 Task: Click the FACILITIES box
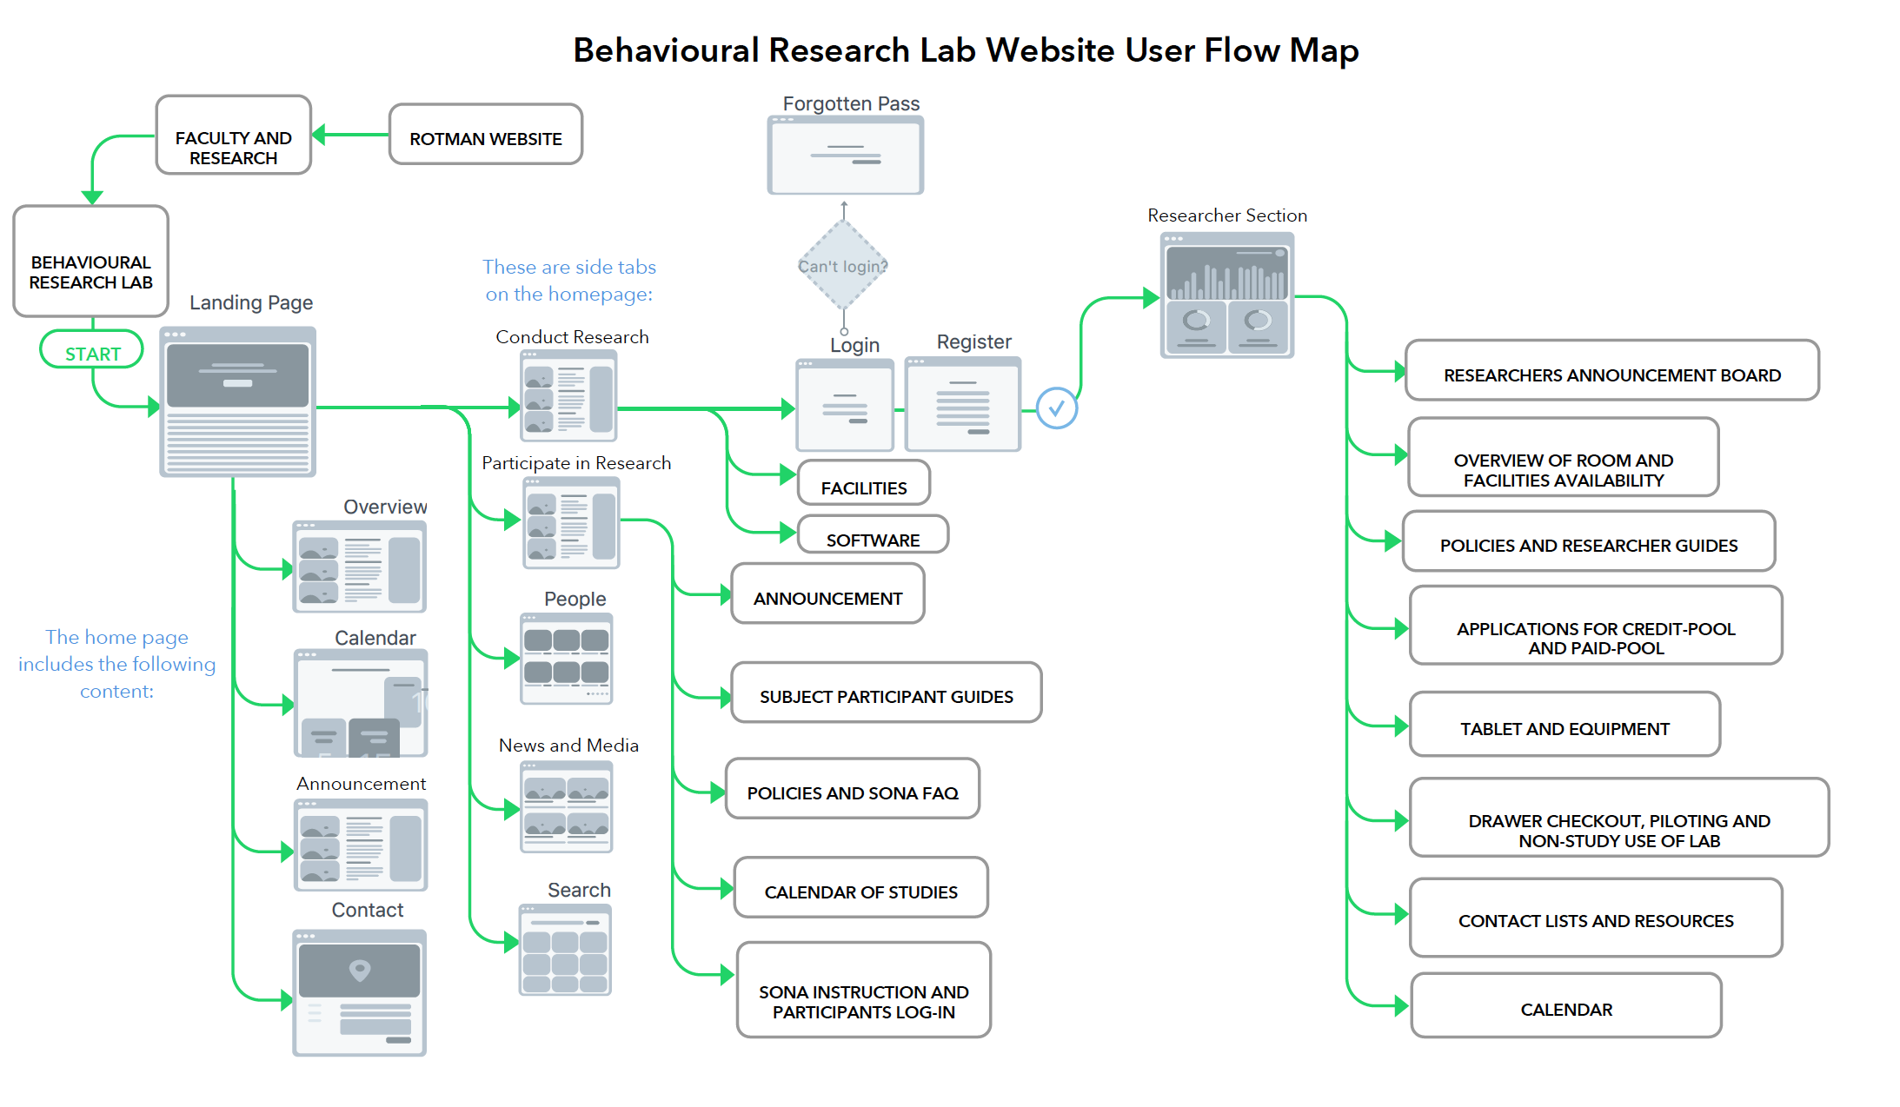(x=864, y=483)
